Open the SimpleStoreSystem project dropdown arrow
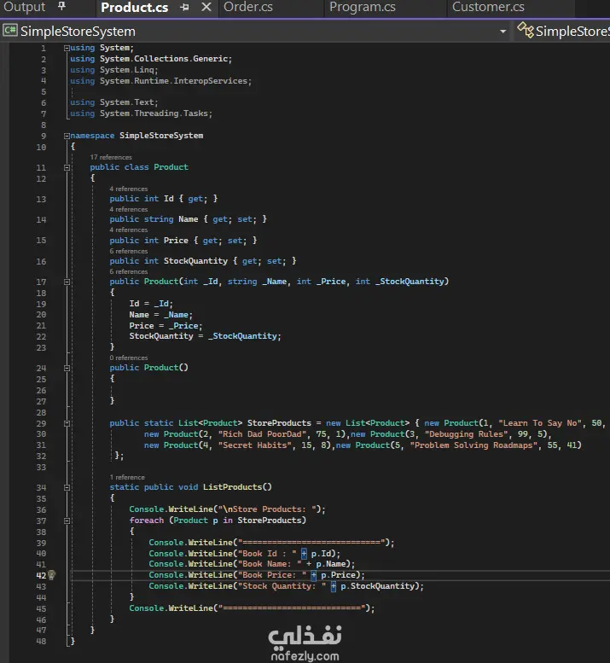Viewport: 610px width, 663px height. (x=503, y=32)
